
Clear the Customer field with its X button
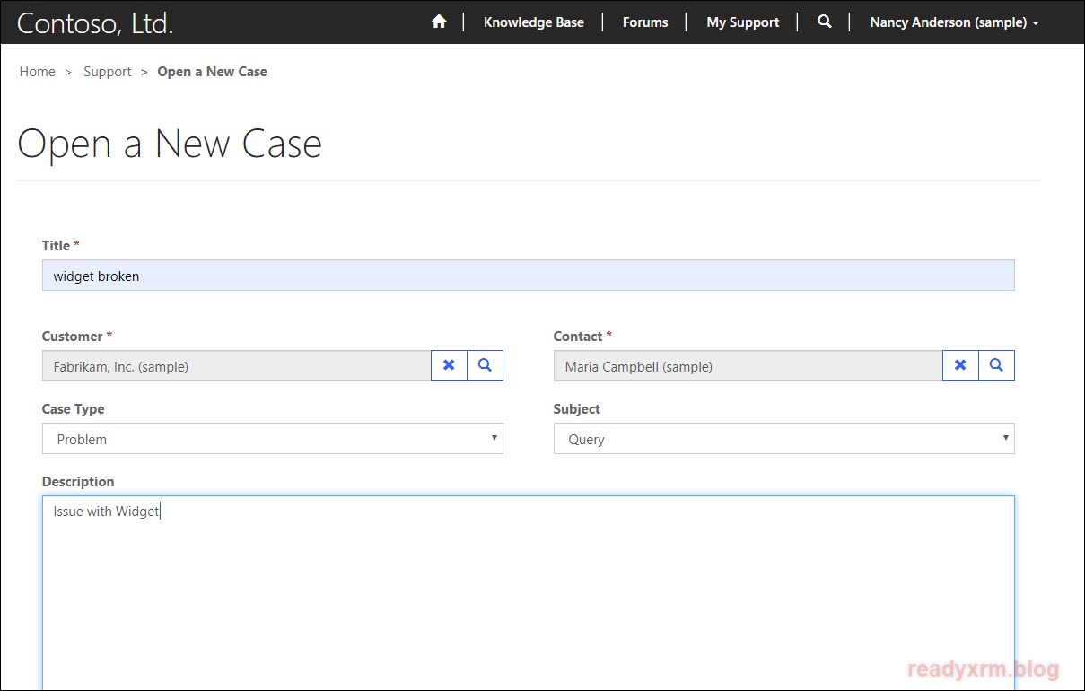(449, 365)
